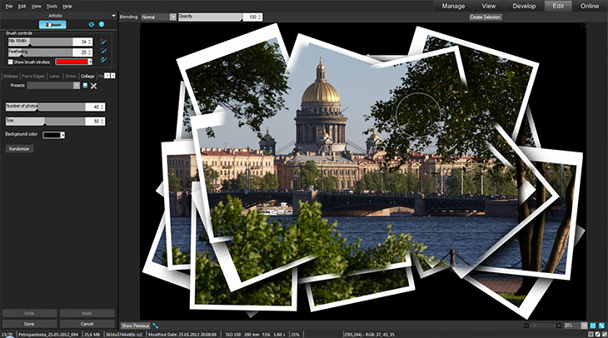The image size is (608, 338).
Task: Click the brush icon beside the red swatch
Action: coord(103,60)
